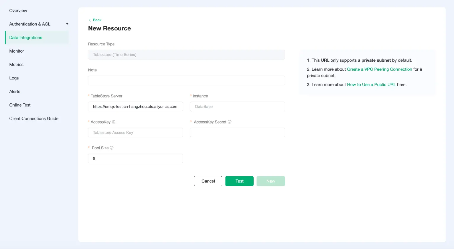Open the Metrics page

click(x=16, y=64)
